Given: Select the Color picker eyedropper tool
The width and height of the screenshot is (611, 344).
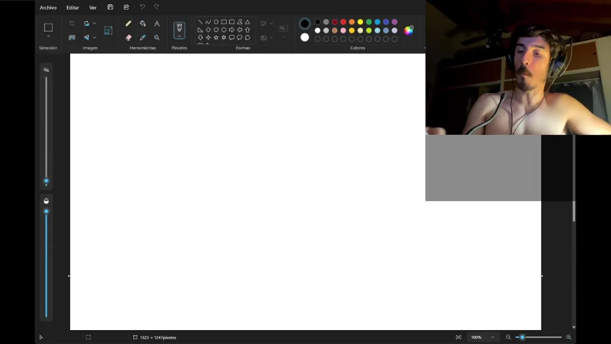Looking at the screenshot, I should 143,37.
